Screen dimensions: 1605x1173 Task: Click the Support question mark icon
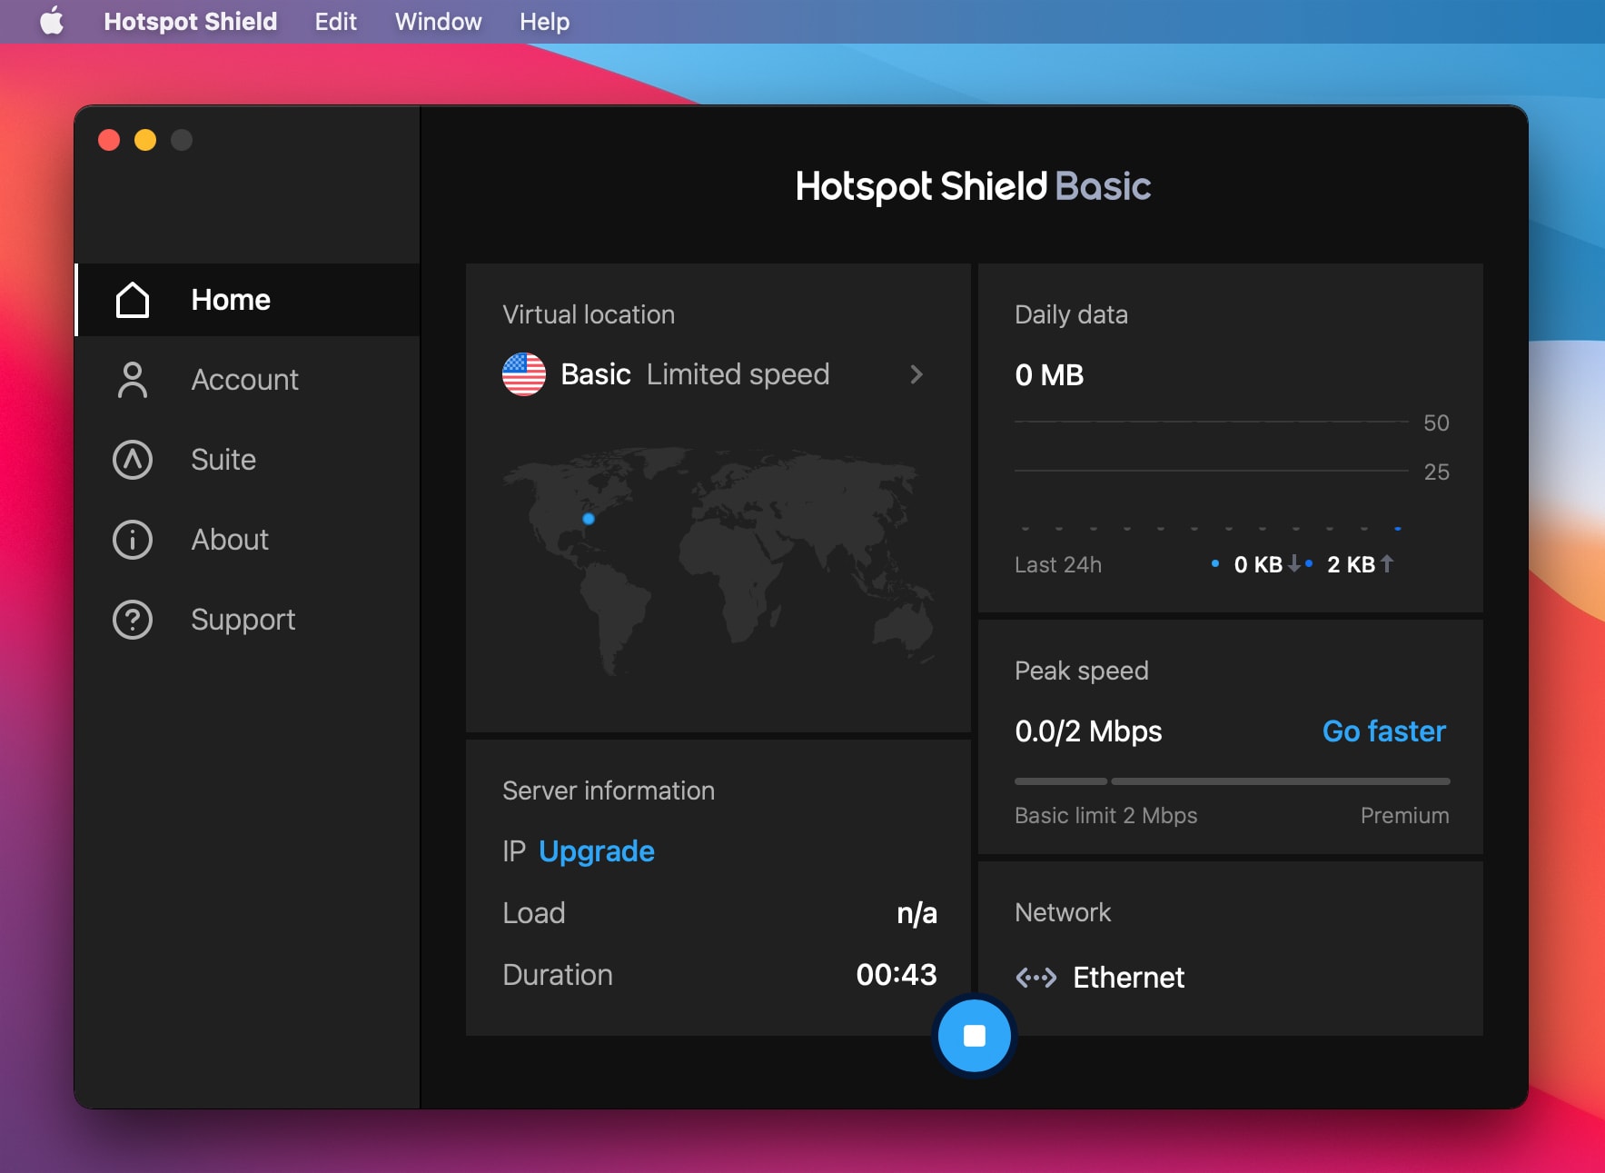(x=132, y=620)
